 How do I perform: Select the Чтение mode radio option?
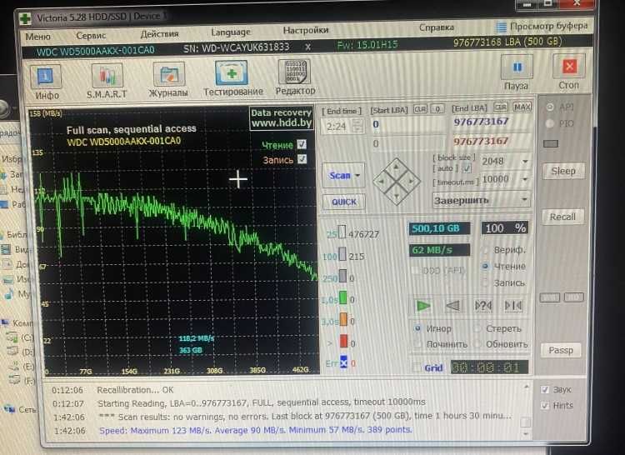[x=485, y=266]
